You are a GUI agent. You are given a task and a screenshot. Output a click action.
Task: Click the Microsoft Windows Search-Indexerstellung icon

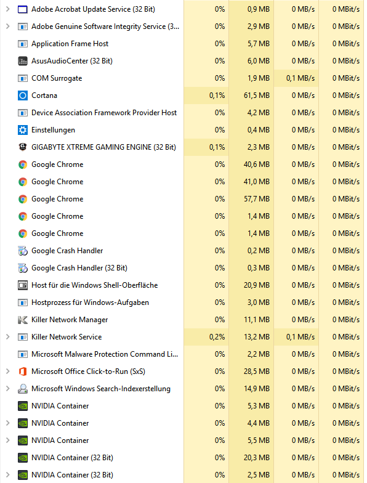pyautogui.click(x=22, y=389)
